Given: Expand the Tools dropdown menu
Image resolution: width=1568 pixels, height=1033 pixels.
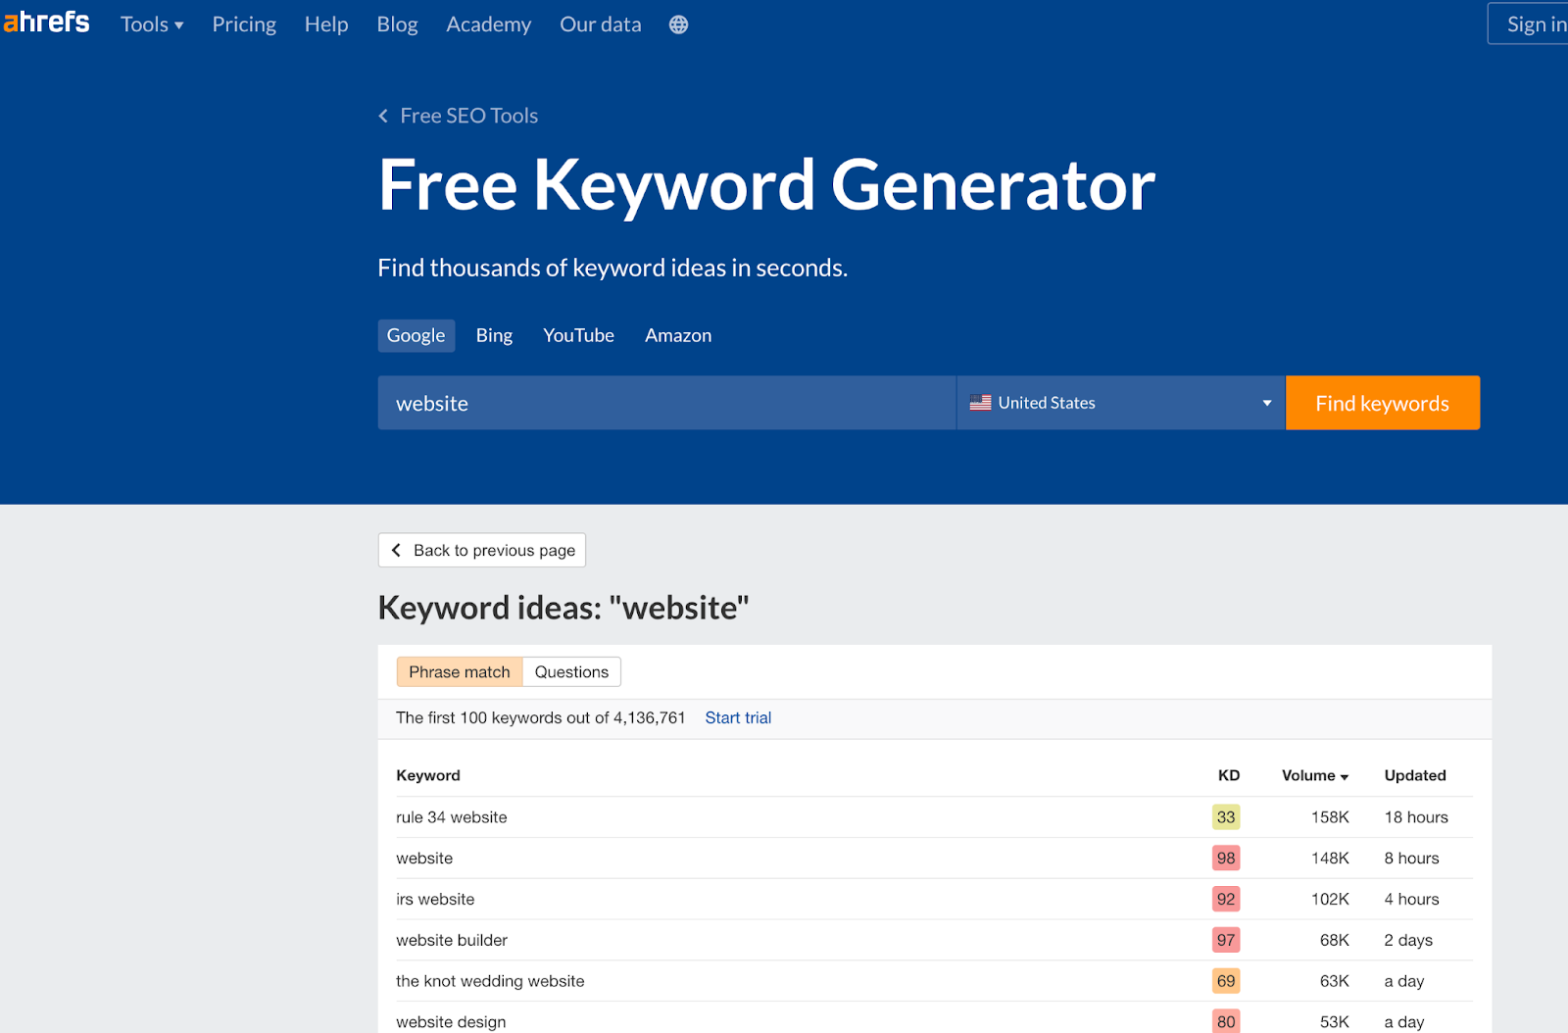Looking at the screenshot, I should point(152,25).
